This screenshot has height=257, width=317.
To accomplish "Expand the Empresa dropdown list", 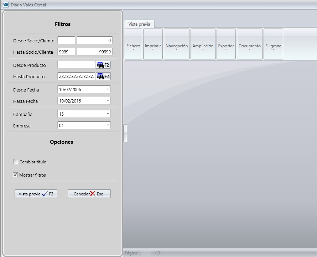I will [108, 126].
